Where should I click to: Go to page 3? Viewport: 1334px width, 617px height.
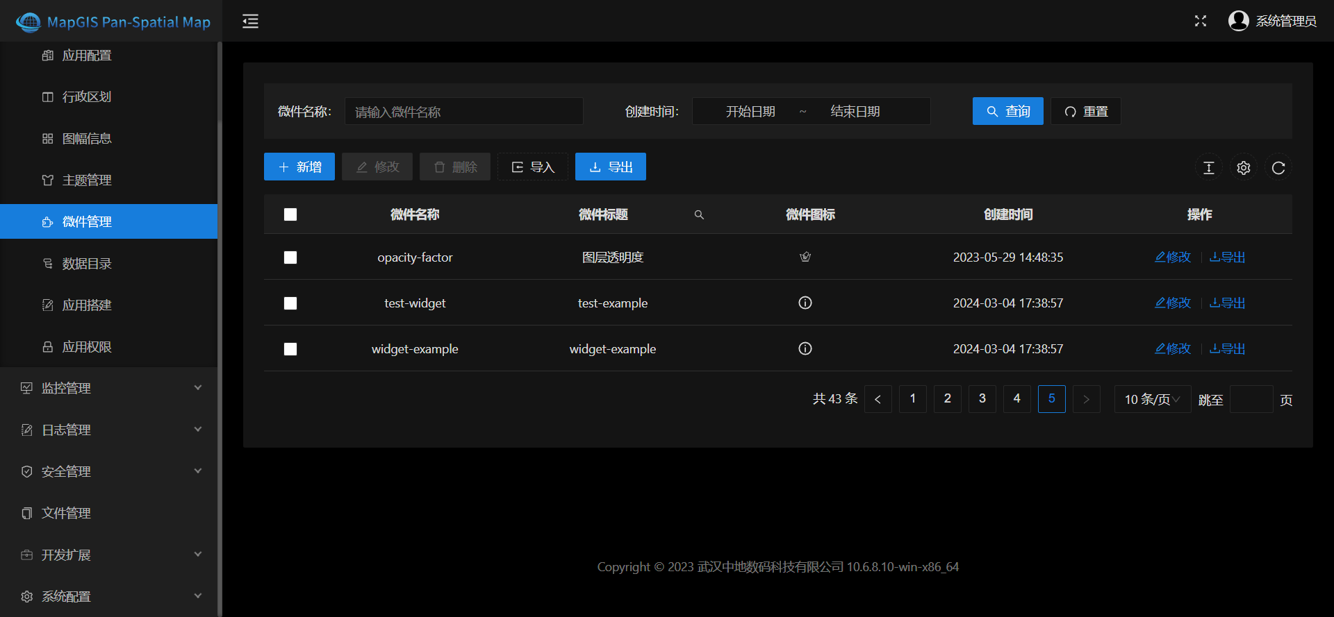point(982,399)
